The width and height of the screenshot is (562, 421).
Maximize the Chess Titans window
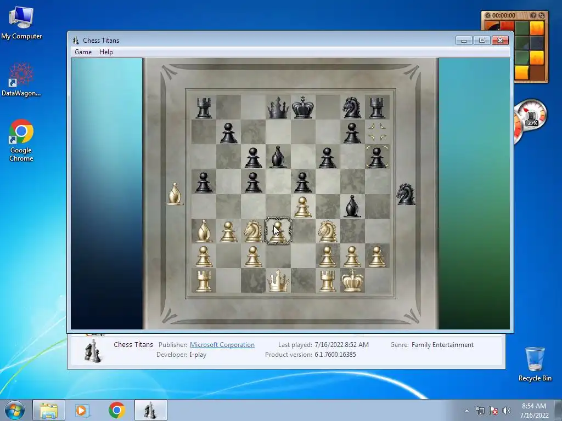[482, 41]
